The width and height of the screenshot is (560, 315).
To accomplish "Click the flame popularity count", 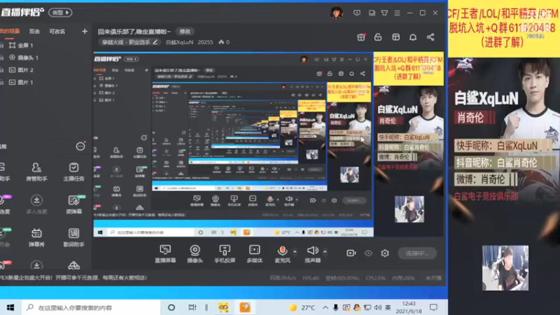I will [x=224, y=42].
